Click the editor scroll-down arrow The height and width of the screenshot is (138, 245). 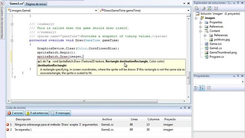pyautogui.click(x=188, y=97)
